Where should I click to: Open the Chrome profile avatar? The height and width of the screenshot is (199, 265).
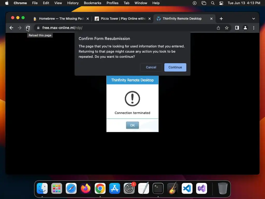point(245,28)
